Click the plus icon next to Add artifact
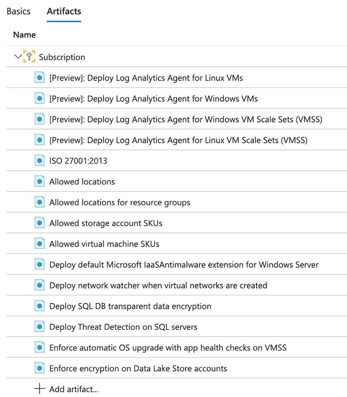This screenshot has height=397, width=347. click(40, 389)
